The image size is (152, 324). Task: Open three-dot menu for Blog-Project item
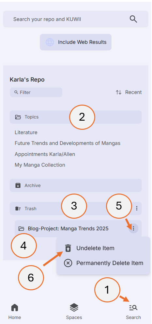point(133,228)
